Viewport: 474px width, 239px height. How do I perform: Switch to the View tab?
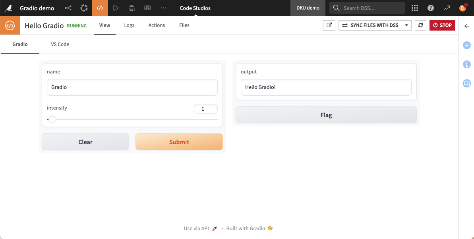104,25
